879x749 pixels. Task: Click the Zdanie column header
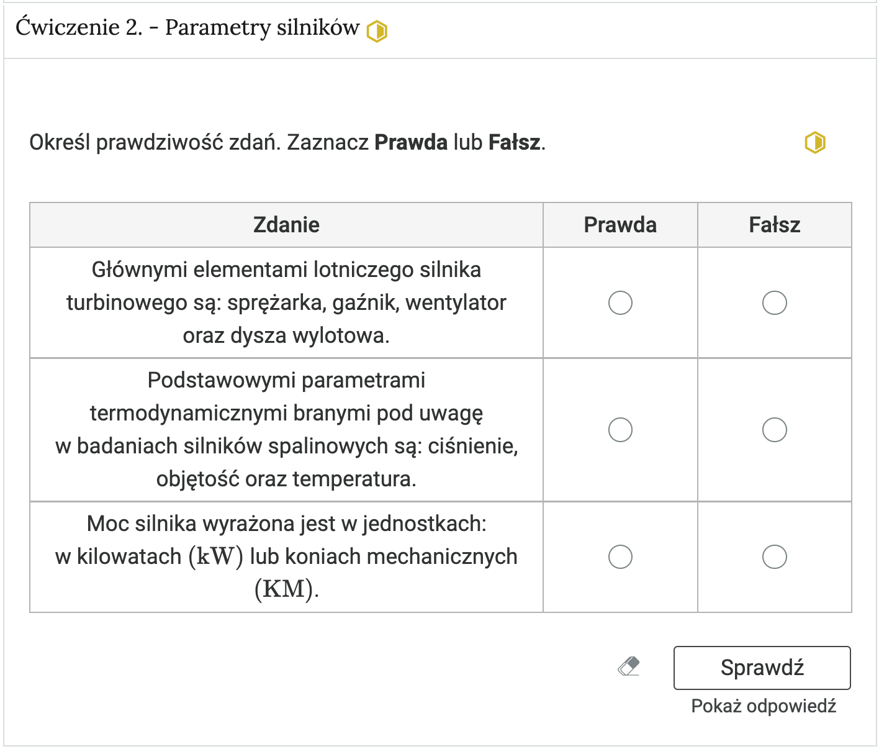pos(286,224)
